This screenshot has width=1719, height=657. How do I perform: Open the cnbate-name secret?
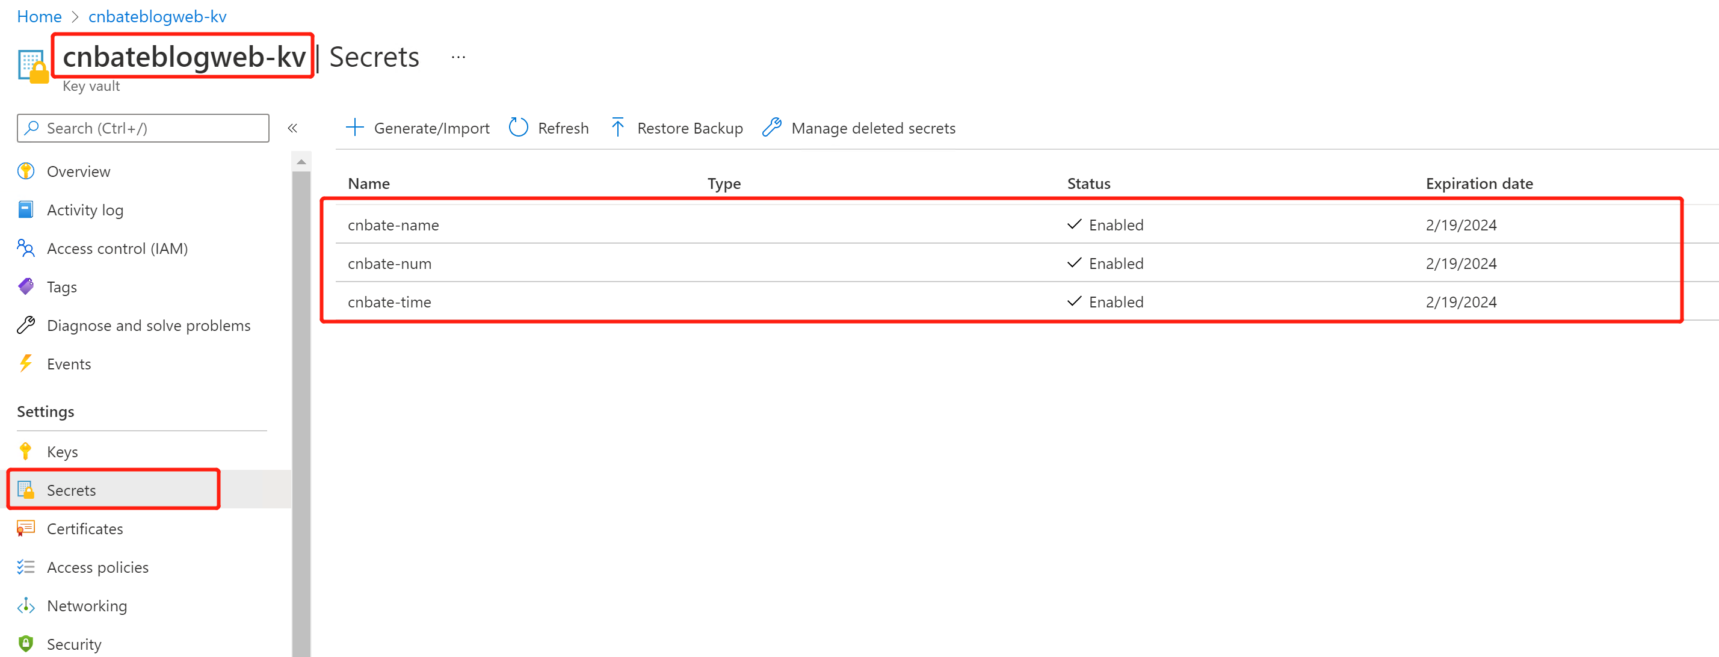[x=393, y=226]
